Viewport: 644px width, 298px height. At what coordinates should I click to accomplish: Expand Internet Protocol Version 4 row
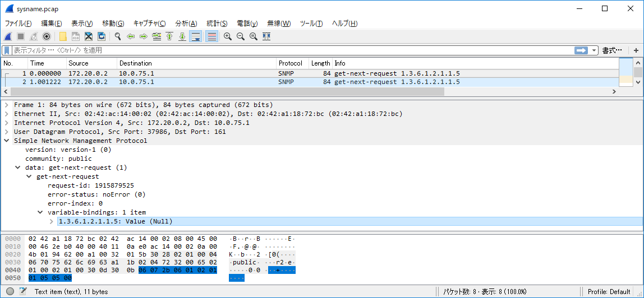click(7, 123)
